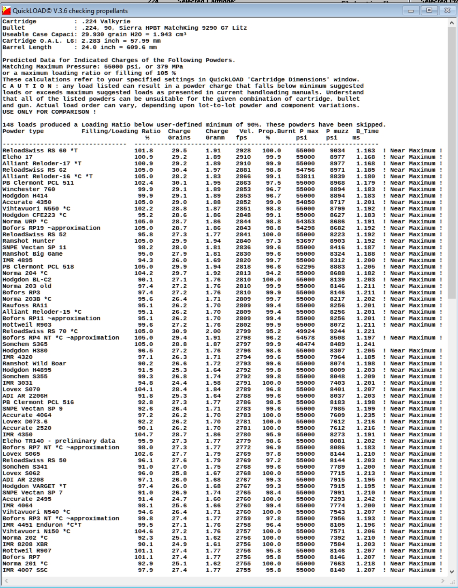Select the ReloadSwiss RS 62 line

(222, 170)
